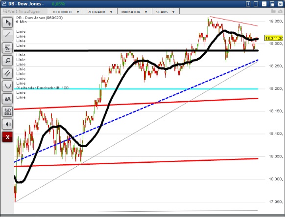Open the BUY SELL order button

pyautogui.click(x=7, y=111)
